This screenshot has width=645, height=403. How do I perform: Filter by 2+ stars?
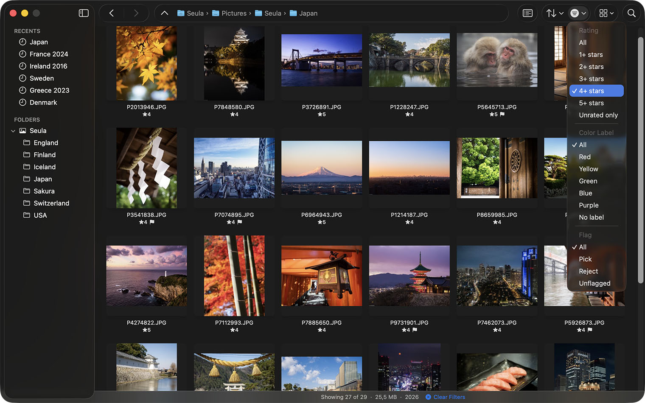click(596, 67)
